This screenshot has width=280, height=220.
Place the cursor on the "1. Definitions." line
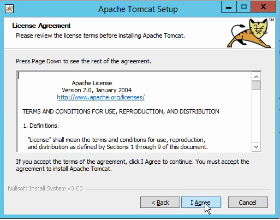tap(41, 126)
